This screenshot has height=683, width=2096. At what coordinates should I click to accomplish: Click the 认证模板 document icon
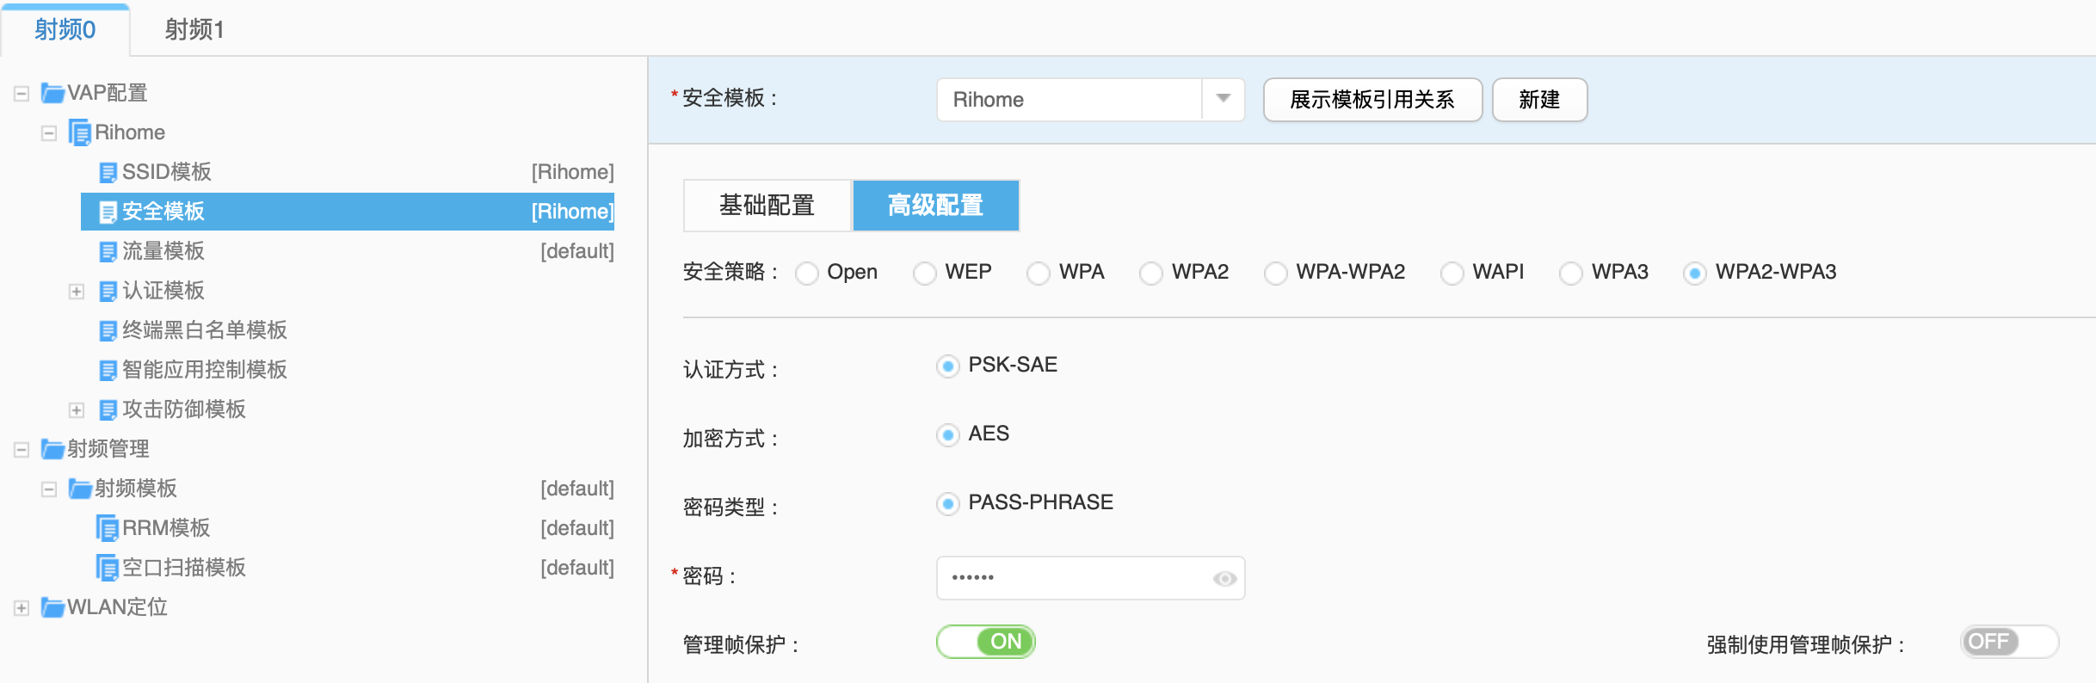pyautogui.click(x=108, y=291)
